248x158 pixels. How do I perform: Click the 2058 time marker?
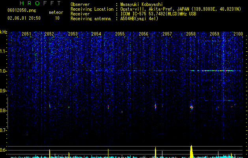[191, 34]
